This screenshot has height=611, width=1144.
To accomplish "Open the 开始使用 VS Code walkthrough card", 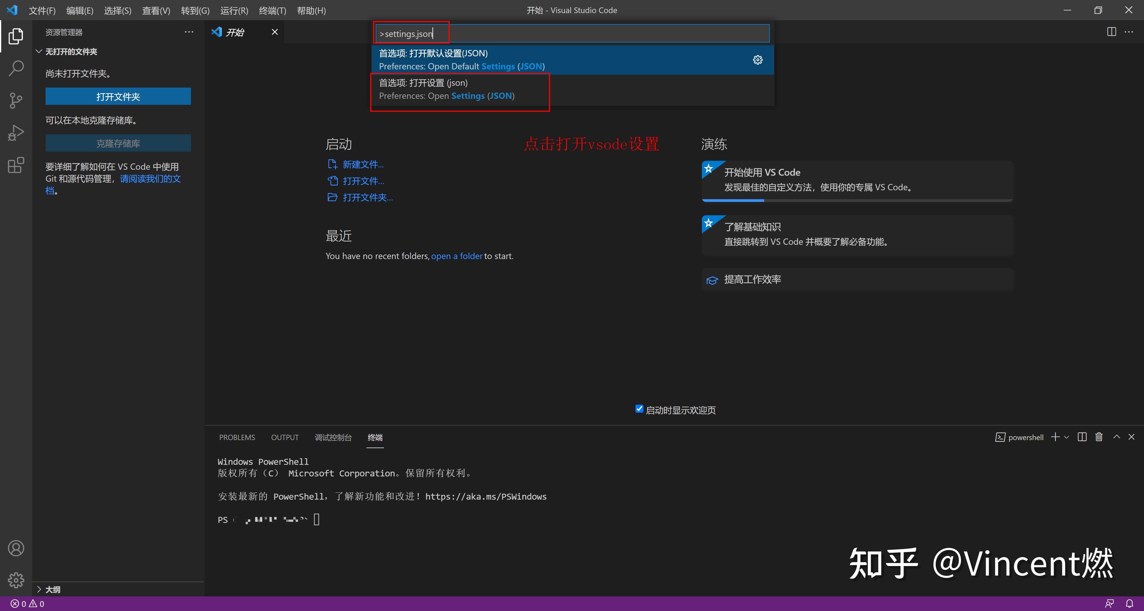I will click(x=857, y=181).
